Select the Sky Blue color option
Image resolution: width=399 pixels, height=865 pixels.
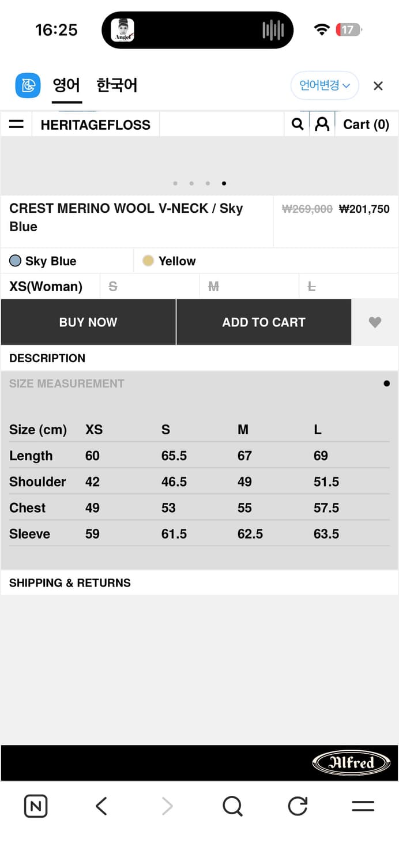[43, 261]
